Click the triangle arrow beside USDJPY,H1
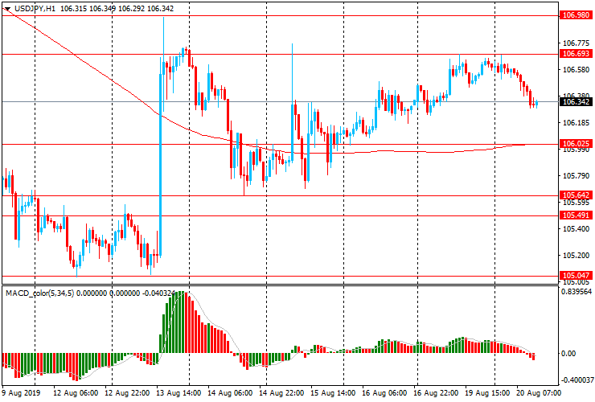The height and width of the screenshot is (402, 595). coord(6,6)
